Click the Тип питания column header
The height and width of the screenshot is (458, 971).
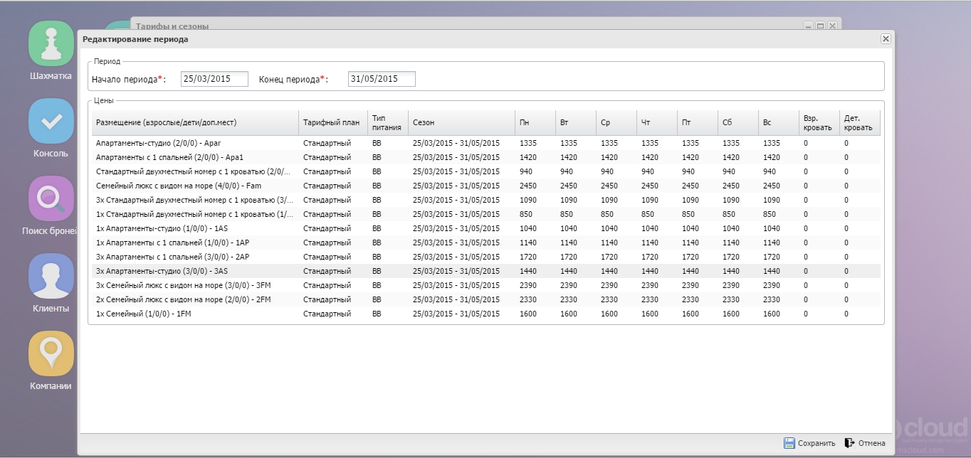387,123
